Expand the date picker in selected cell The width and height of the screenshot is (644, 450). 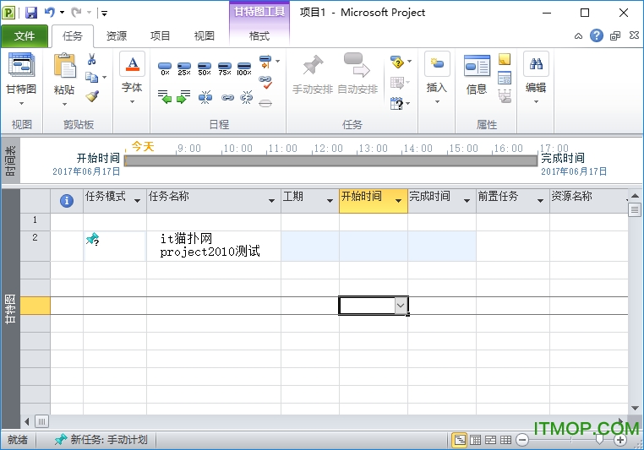coord(401,306)
